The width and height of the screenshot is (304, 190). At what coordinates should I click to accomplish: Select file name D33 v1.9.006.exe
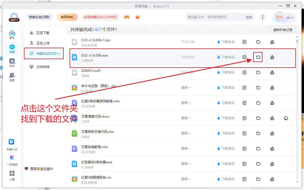[94, 55]
